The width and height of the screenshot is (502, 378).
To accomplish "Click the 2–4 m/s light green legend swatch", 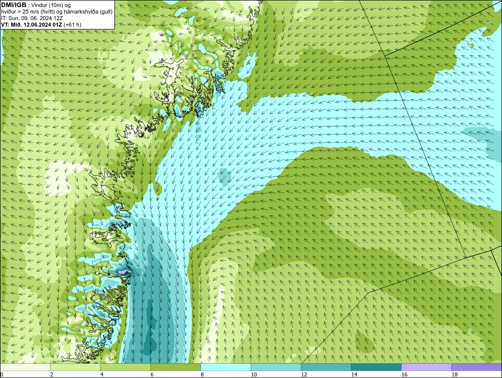I will tap(75, 367).
